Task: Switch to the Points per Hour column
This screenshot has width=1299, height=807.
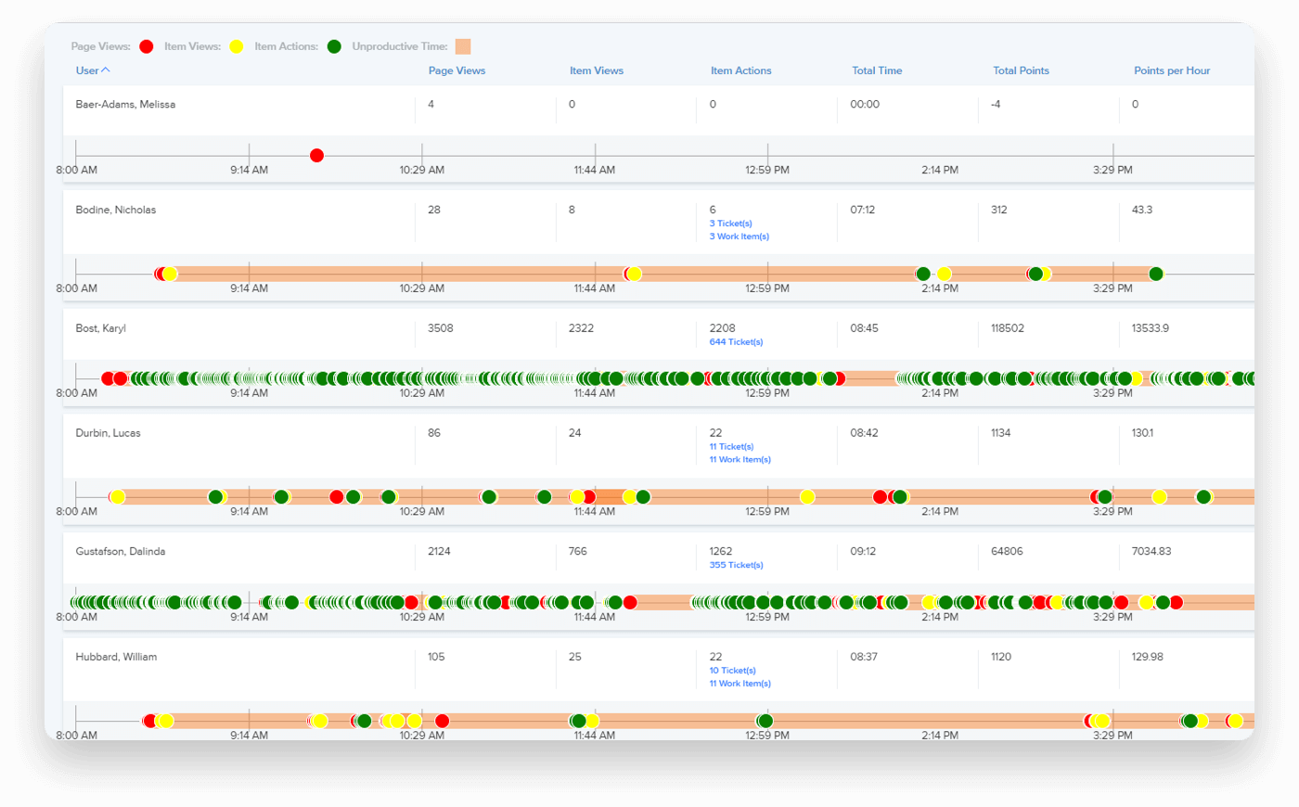Action: (x=1171, y=70)
